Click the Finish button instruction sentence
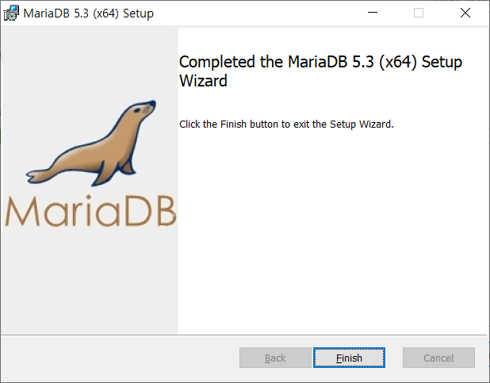 click(x=286, y=124)
